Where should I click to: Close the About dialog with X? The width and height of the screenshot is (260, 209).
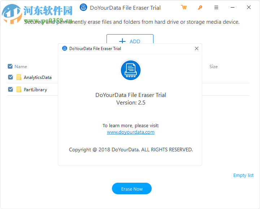coord(196,49)
